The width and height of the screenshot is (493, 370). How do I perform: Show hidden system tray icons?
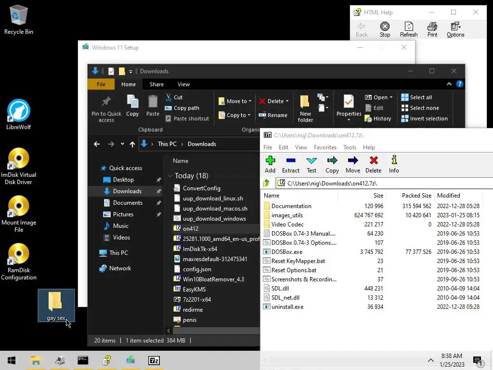click(x=431, y=360)
